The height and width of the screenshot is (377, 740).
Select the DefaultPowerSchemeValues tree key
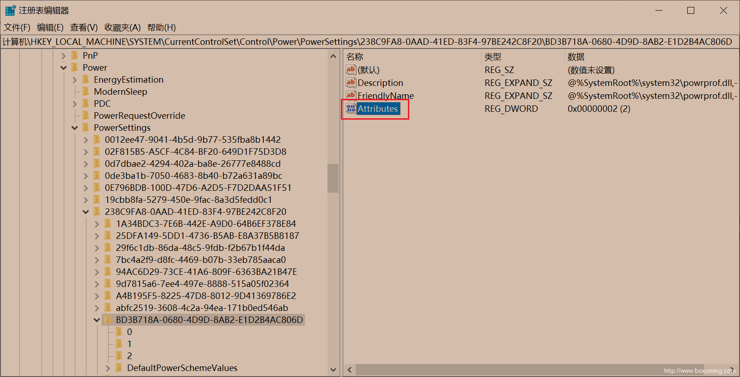point(182,368)
